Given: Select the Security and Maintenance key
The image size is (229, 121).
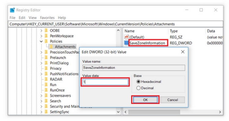Looking at the screenshot, I should point(64,106).
